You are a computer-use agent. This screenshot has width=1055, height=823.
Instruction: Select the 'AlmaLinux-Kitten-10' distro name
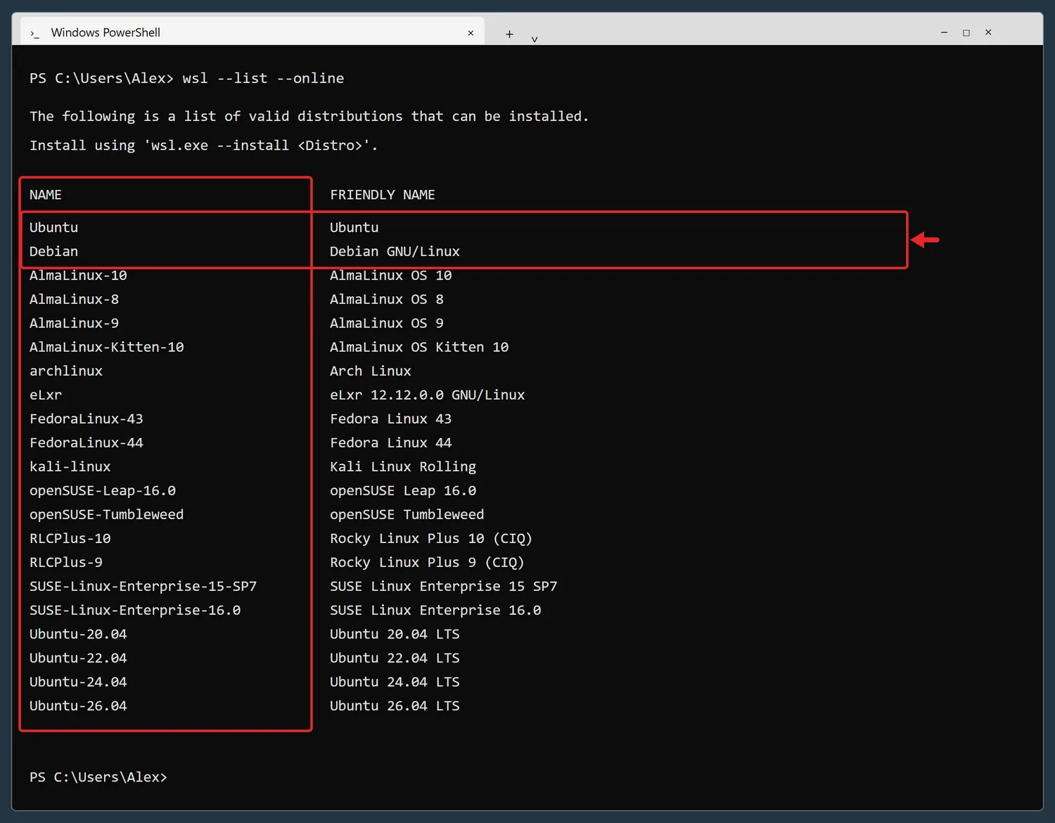(x=107, y=347)
